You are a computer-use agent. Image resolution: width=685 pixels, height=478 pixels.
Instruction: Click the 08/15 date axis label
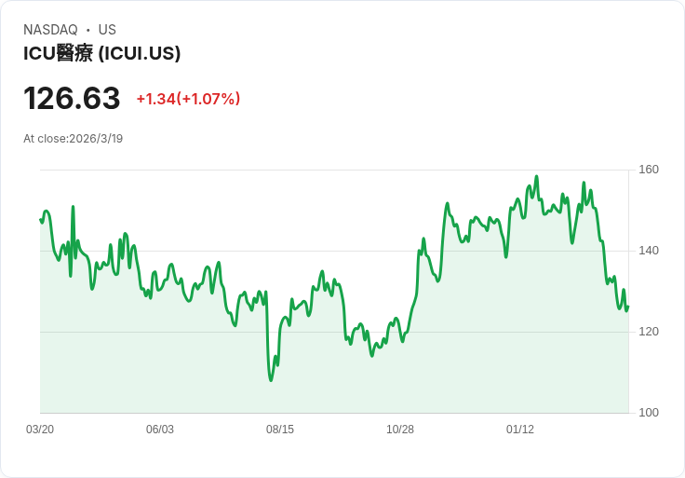(280, 430)
